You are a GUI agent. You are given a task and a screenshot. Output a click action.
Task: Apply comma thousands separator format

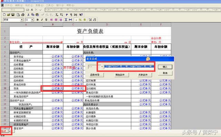pos(76,20)
